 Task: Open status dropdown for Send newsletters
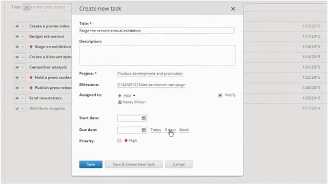[x=23, y=98]
